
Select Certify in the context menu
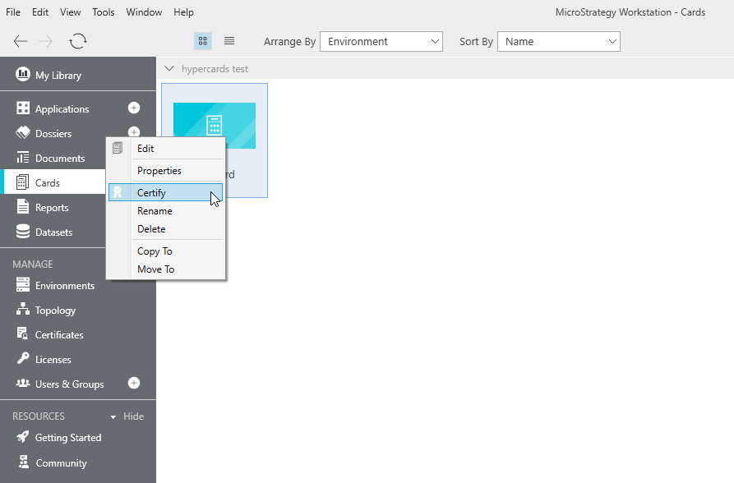pos(166,192)
